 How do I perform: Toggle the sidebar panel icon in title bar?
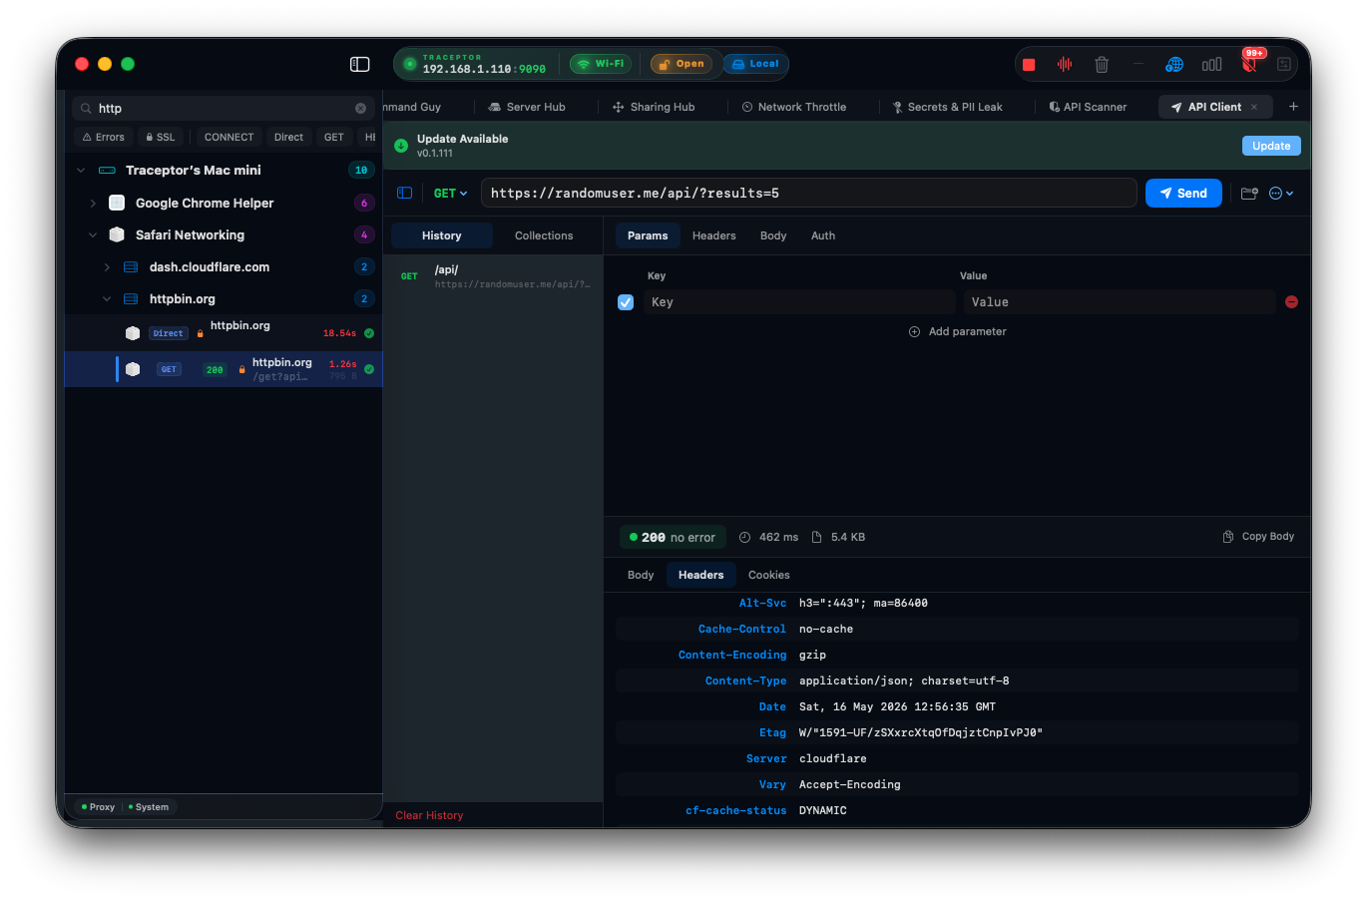[x=360, y=64]
